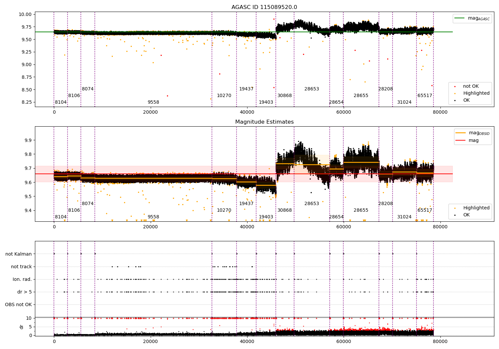Click the 9.25 y-axis tick label

27,52
